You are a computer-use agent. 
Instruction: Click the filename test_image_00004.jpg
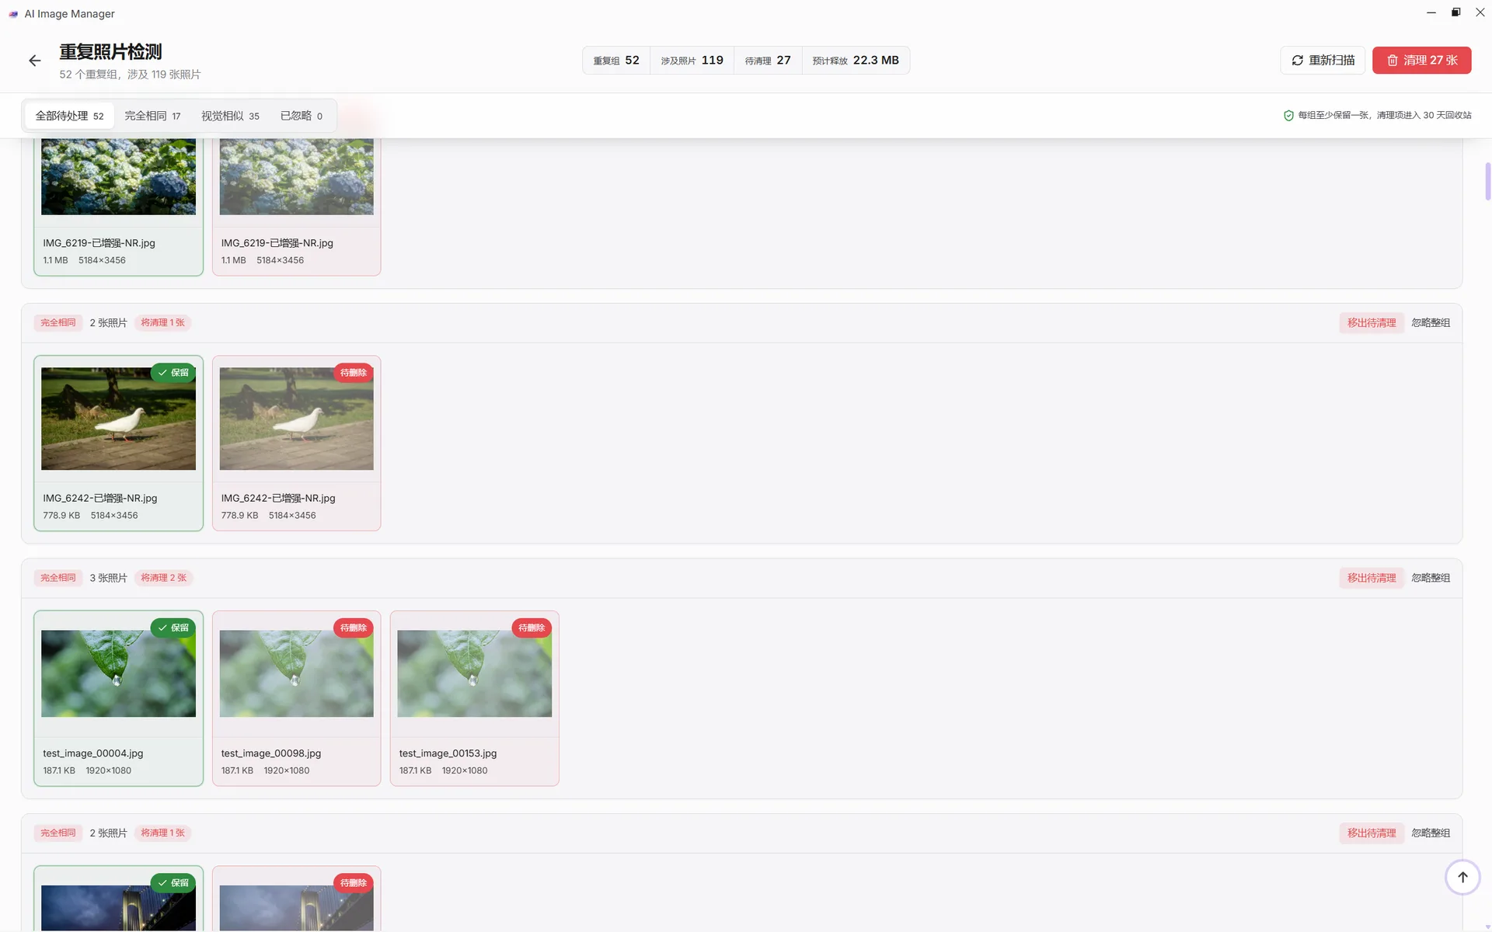click(x=93, y=753)
